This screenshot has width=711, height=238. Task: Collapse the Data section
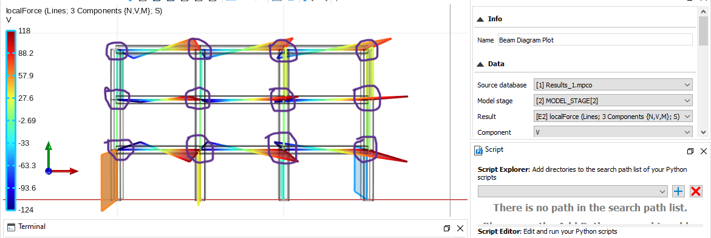pyautogui.click(x=480, y=64)
